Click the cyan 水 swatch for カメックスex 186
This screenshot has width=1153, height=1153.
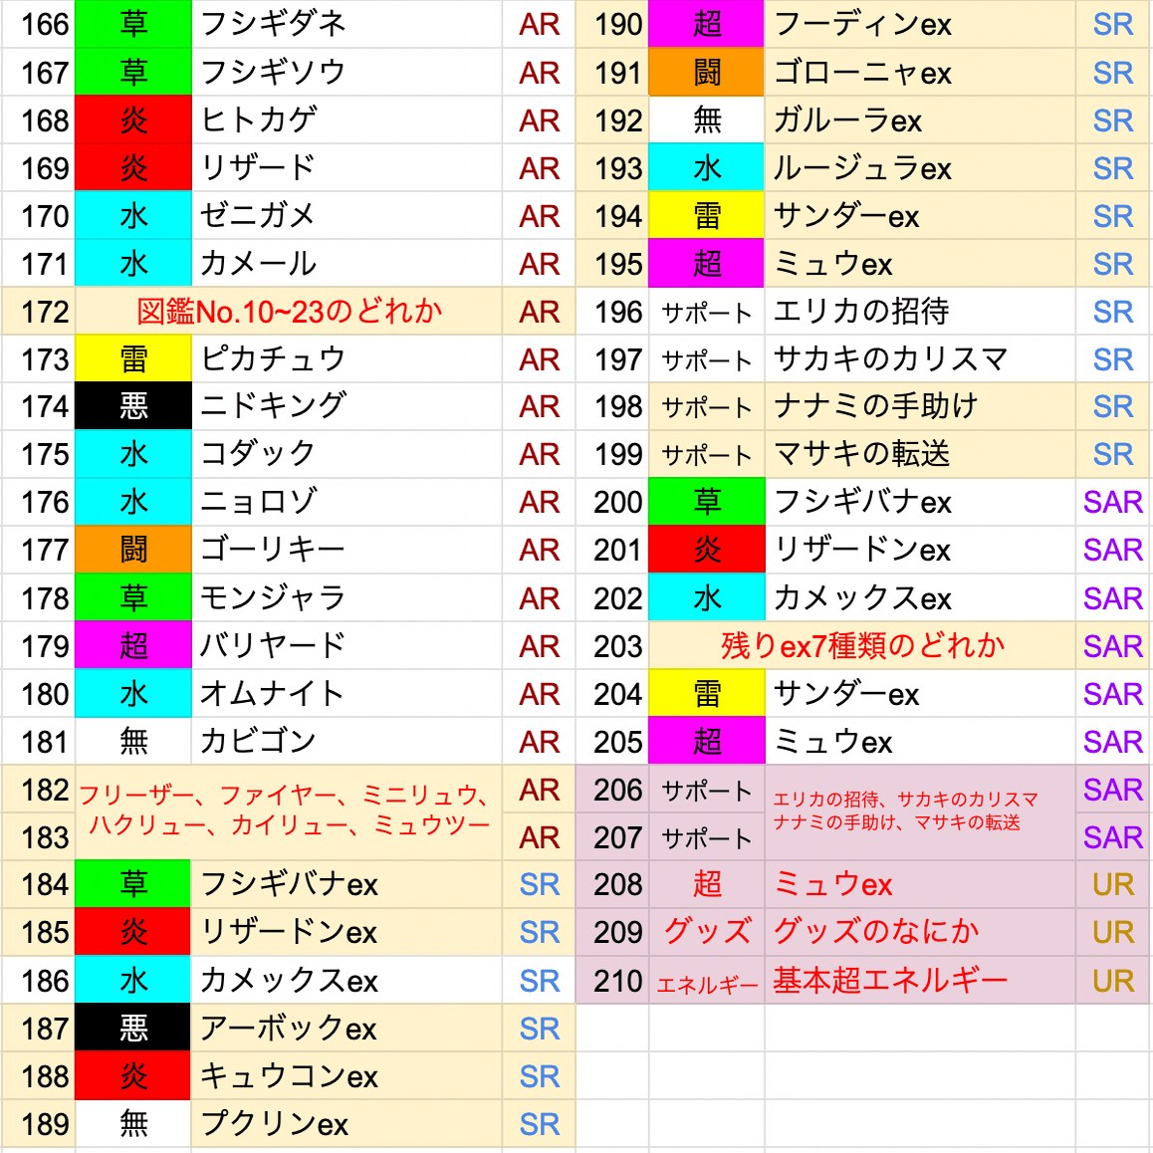pyautogui.click(x=132, y=980)
